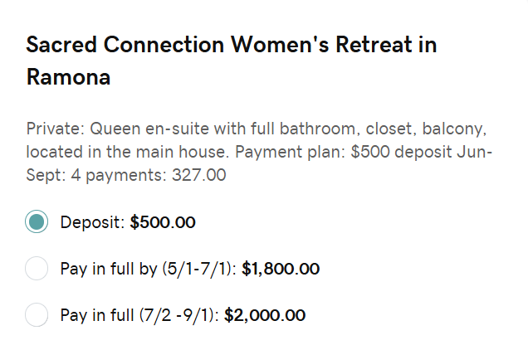Click the bold $500.00 deposit amount
This screenshot has width=528, height=350.
click(x=163, y=222)
